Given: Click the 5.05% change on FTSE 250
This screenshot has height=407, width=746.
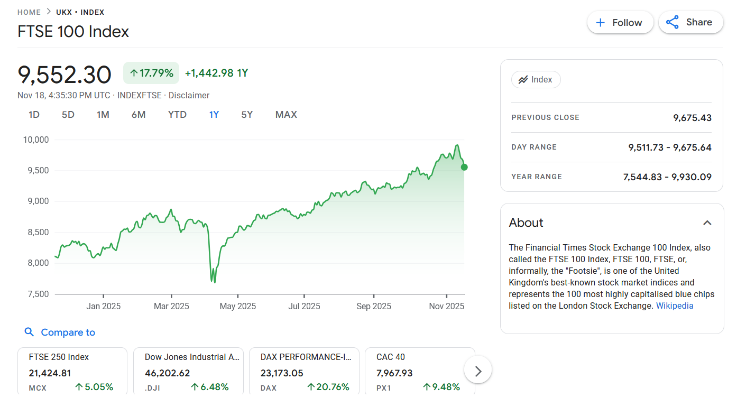Looking at the screenshot, I should pos(94,387).
